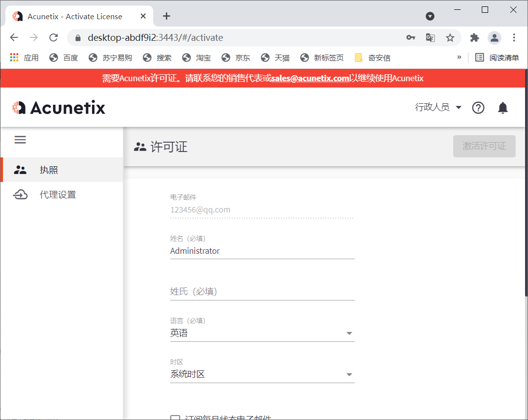Open the 京东 bookmark
This screenshot has width=528, height=420.
[236, 58]
